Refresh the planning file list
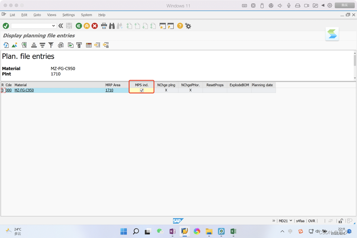 point(6,45)
